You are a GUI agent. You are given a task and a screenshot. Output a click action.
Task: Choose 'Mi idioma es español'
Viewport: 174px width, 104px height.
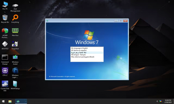(x=87, y=50)
